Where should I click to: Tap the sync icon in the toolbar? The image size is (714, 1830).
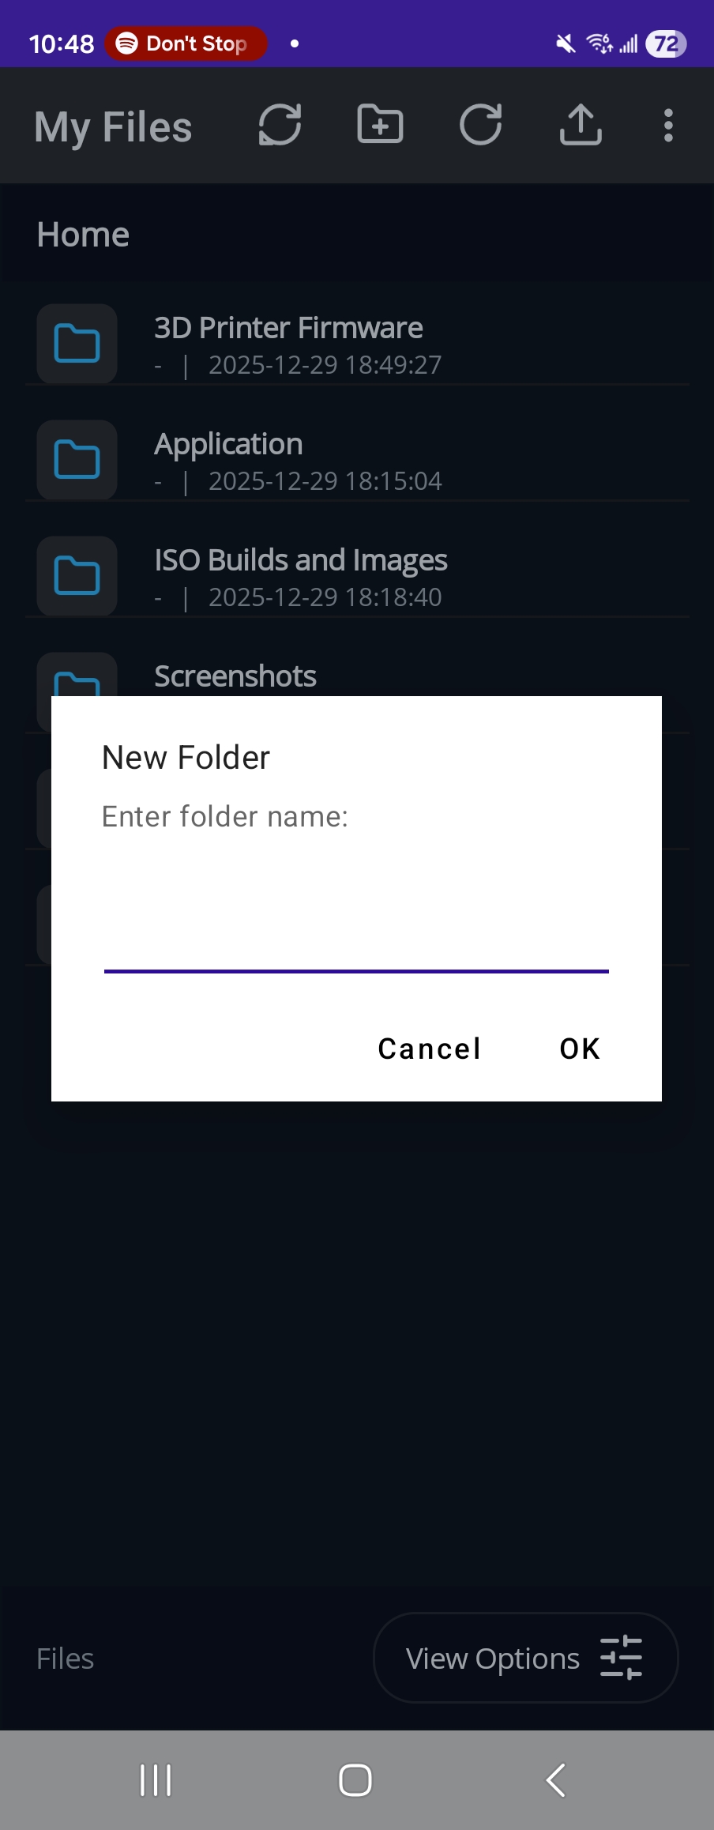(x=280, y=125)
